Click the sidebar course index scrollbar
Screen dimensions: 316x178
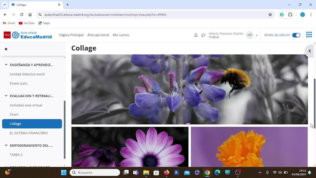coord(65,130)
